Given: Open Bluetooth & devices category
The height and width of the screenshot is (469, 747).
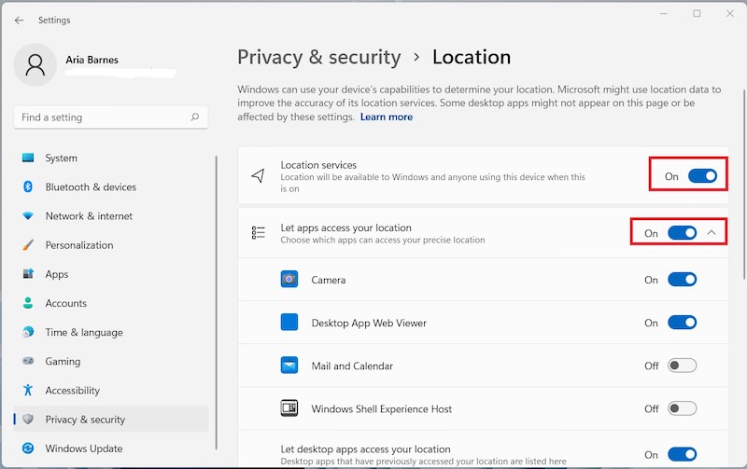Looking at the screenshot, I should click(111, 186).
